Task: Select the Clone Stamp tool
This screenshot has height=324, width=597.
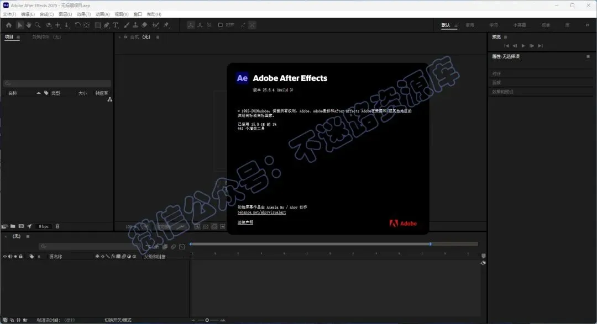Action: (135, 25)
